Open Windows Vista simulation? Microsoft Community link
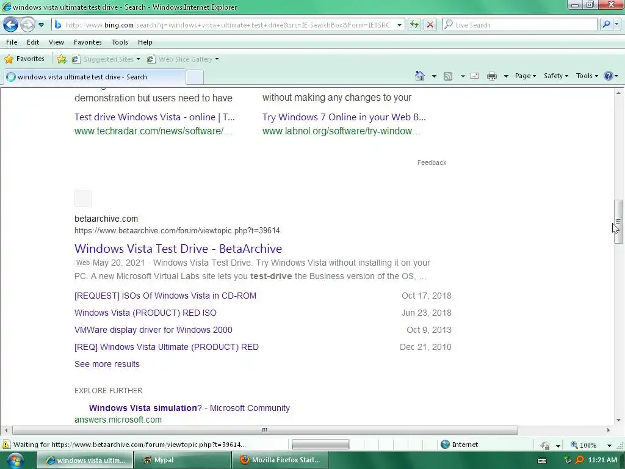Viewport: 625px width, 469px height. pos(189,408)
